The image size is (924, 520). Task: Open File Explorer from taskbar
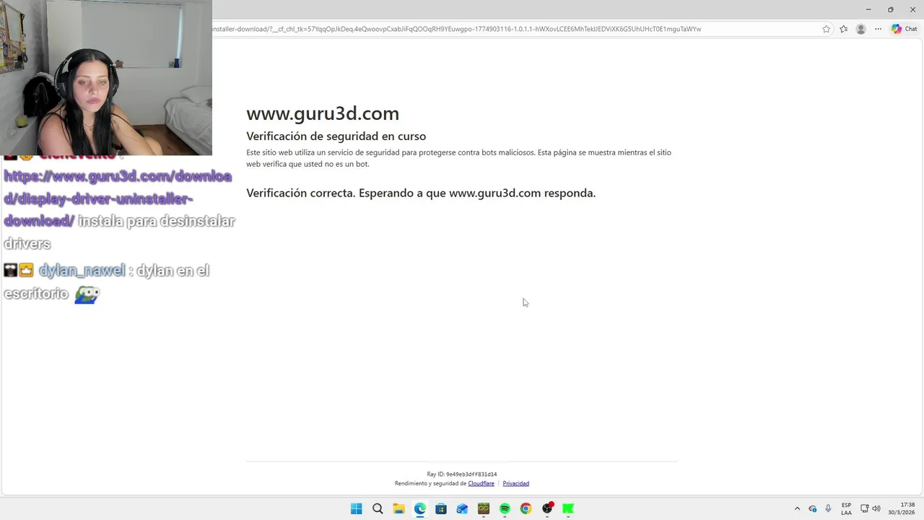point(398,508)
